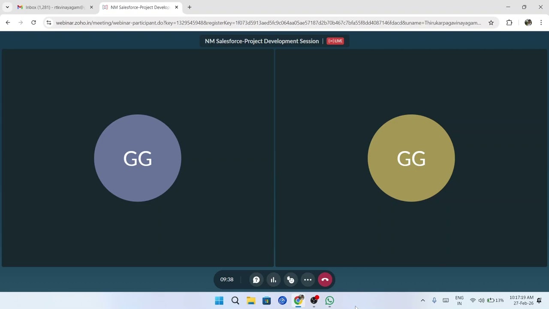Go forward in browser history
The image size is (549, 309).
[21, 23]
